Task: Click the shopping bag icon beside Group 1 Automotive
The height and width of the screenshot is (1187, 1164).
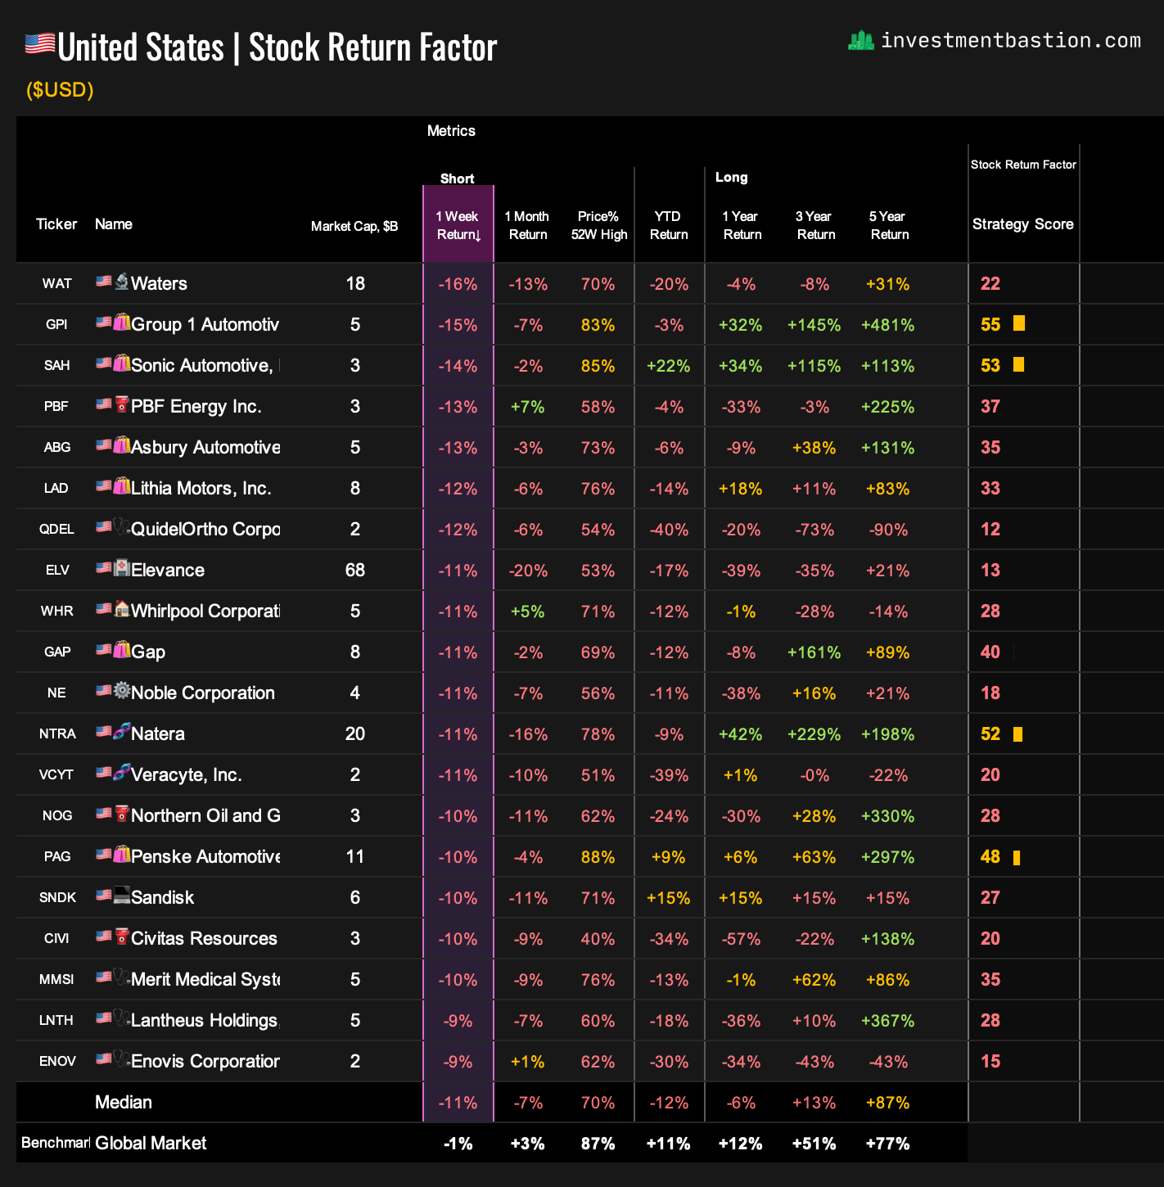Action: [122, 323]
